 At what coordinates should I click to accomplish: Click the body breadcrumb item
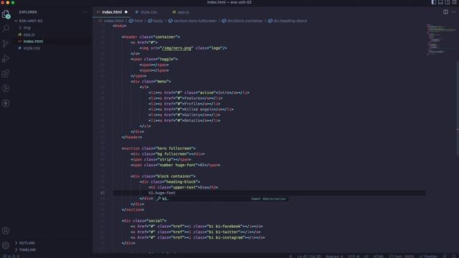pos(158,21)
